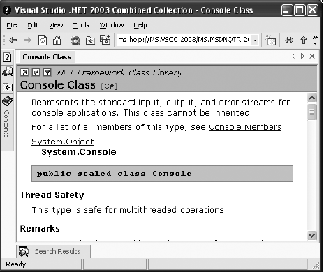Maximize the help window
Viewport: 324px width, 272px height.
coord(300,10)
